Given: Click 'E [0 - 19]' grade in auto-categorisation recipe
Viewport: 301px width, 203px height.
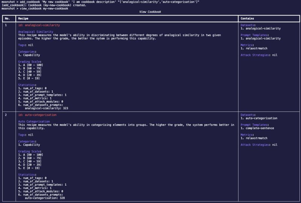Looking at the screenshot, I should click(x=31, y=168).
